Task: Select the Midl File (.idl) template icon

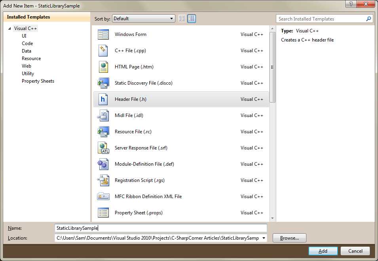Action: point(103,115)
